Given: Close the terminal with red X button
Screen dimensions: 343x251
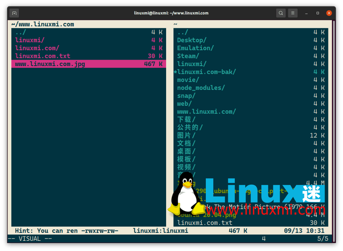Looking at the screenshot, I should click(329, 13).
